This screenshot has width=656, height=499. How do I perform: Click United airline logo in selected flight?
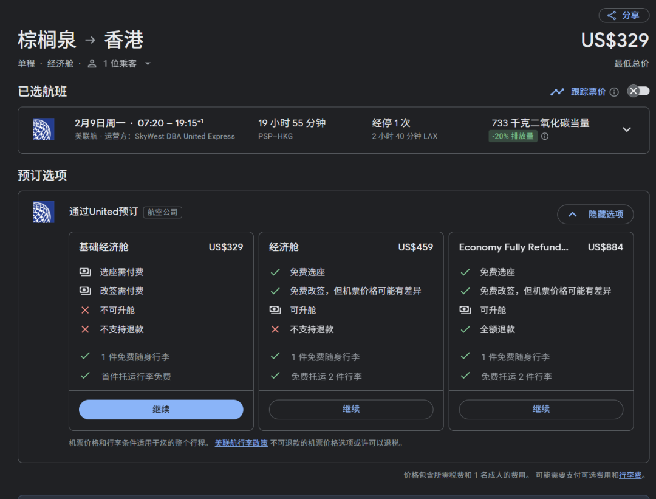pyautogui.click(x=44, y=129)
